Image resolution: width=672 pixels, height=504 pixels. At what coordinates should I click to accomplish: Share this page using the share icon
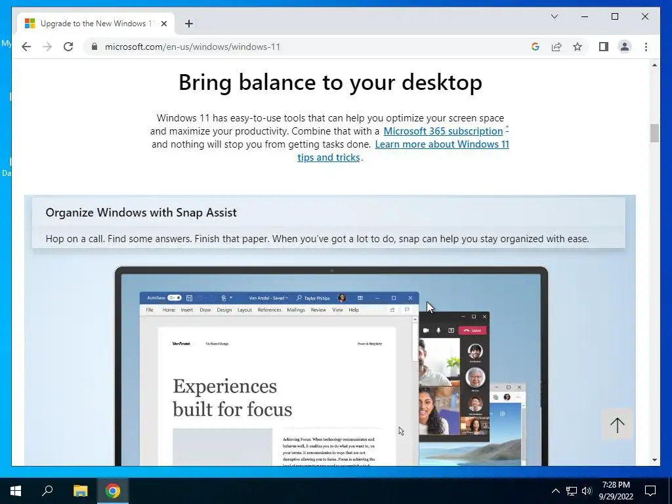556,47
